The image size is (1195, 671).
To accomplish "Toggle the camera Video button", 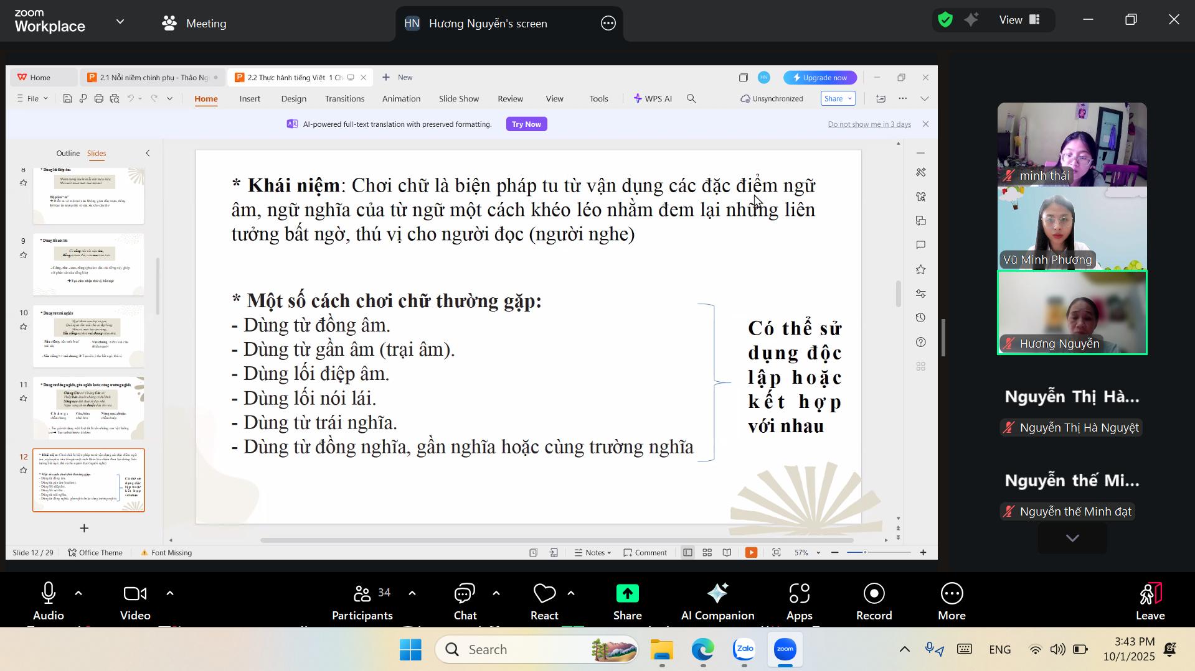I will (x=135, y=601).
